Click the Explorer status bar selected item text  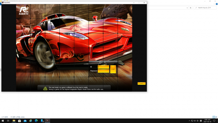pos(17,117)
